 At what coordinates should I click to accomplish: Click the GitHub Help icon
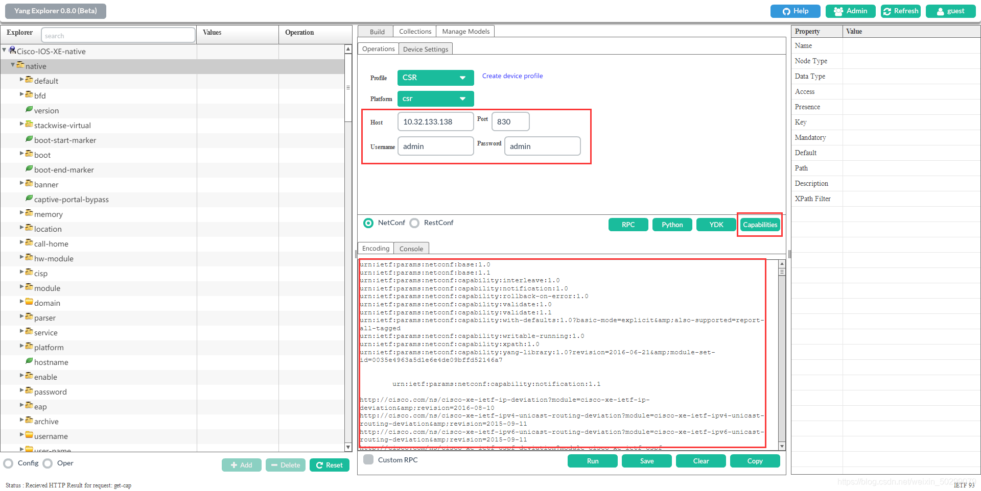(x=786, y=11)
